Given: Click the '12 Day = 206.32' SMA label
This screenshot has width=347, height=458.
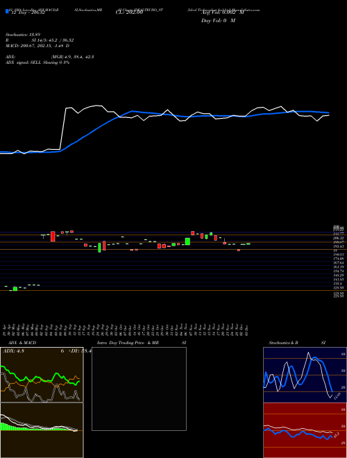Looking at the screenshot, I should [27, 12].
